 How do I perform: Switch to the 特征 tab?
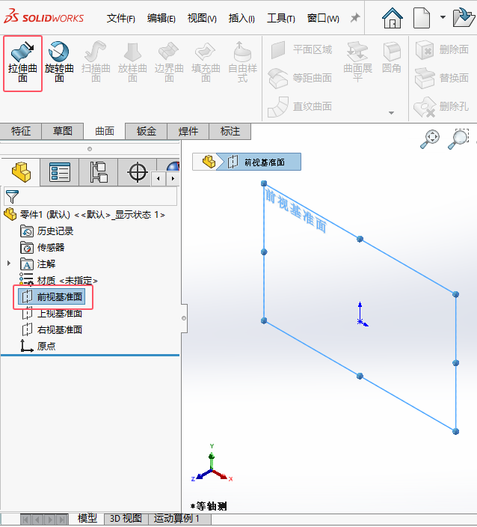pyautogui.click(x=21, y=131)
